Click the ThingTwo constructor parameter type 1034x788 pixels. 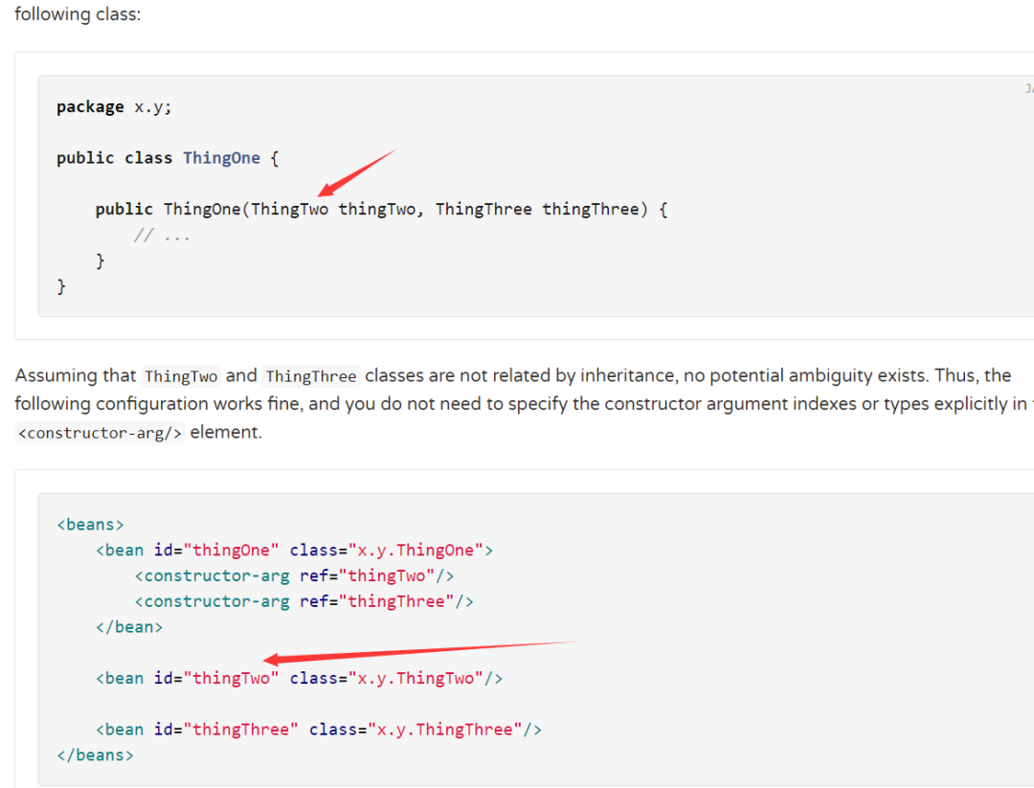click(289, 209)
